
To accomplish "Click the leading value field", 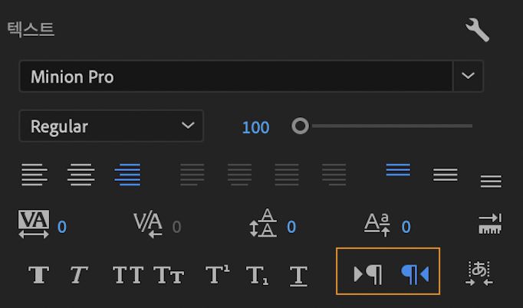I will point(291,227).
